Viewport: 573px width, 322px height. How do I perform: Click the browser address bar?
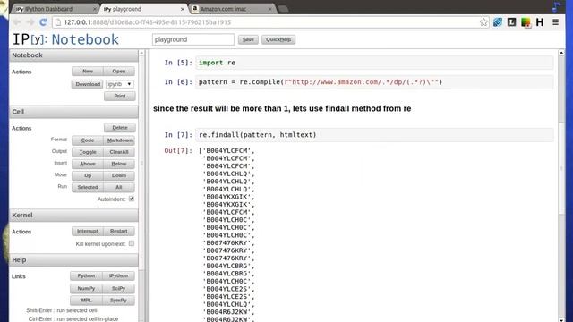point(270,22)
